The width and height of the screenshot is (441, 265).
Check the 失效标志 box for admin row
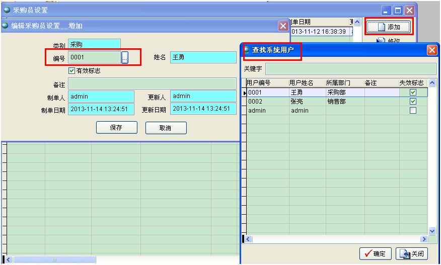[x=413, y=111]
